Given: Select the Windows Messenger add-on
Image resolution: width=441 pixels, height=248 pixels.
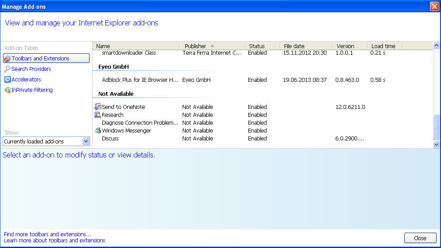Looking at the screenshot, I should tap(262, 130).
